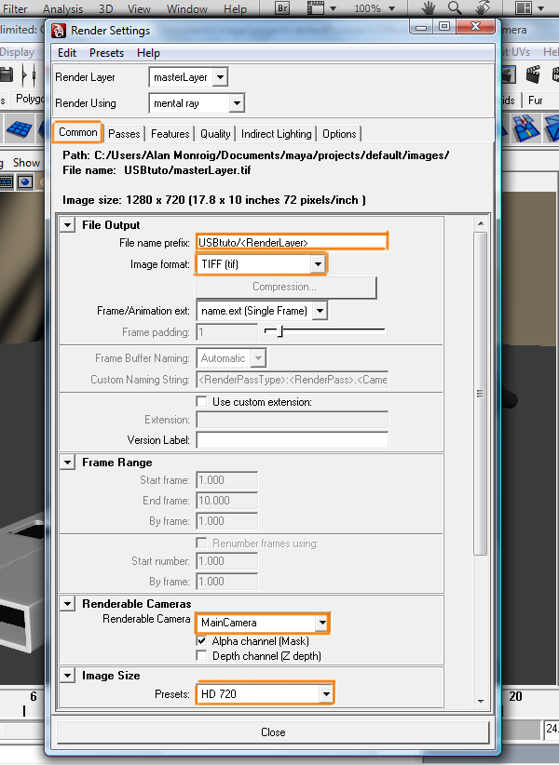Open the Presets menu in Render Settings

pyautogui.click(x=106, y=53)
